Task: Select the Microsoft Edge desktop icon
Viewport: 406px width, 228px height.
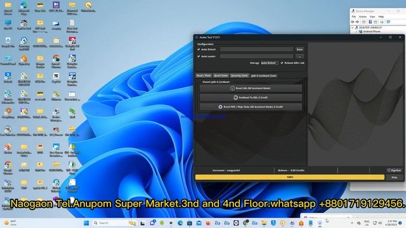Action: click(x=24, y=7)
